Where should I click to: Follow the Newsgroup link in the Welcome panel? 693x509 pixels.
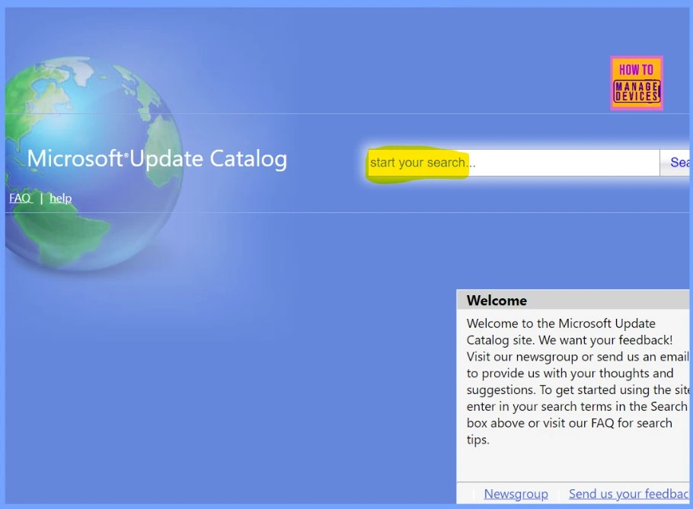[x=516, y=494]
